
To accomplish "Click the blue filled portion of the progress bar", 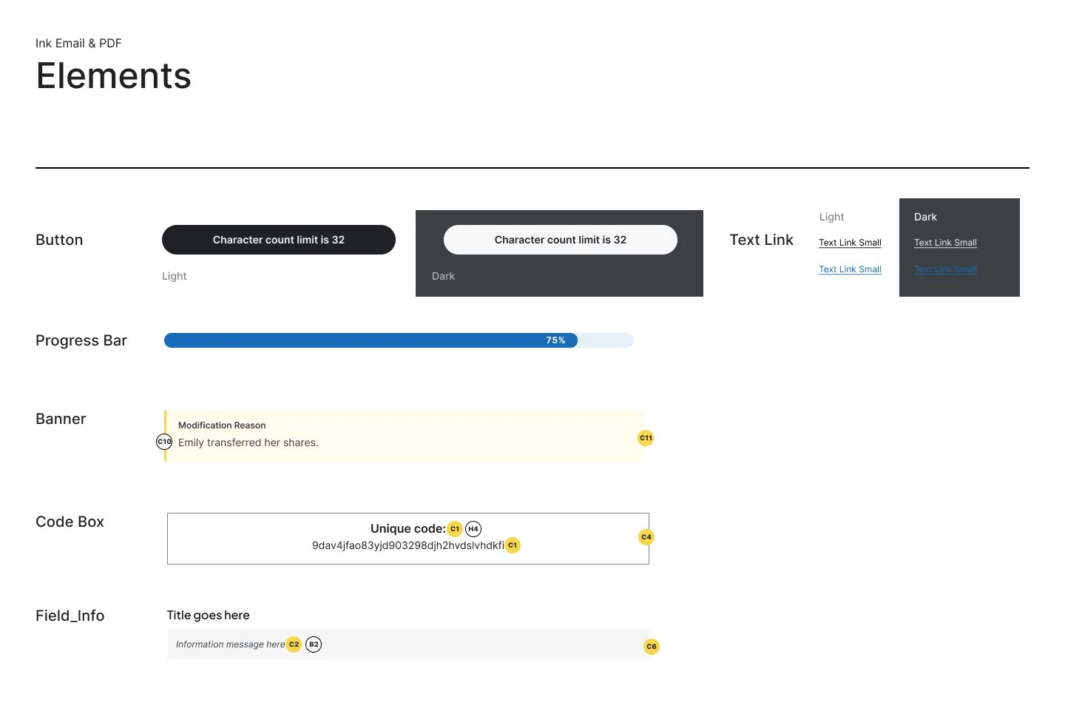I will 371,340.
